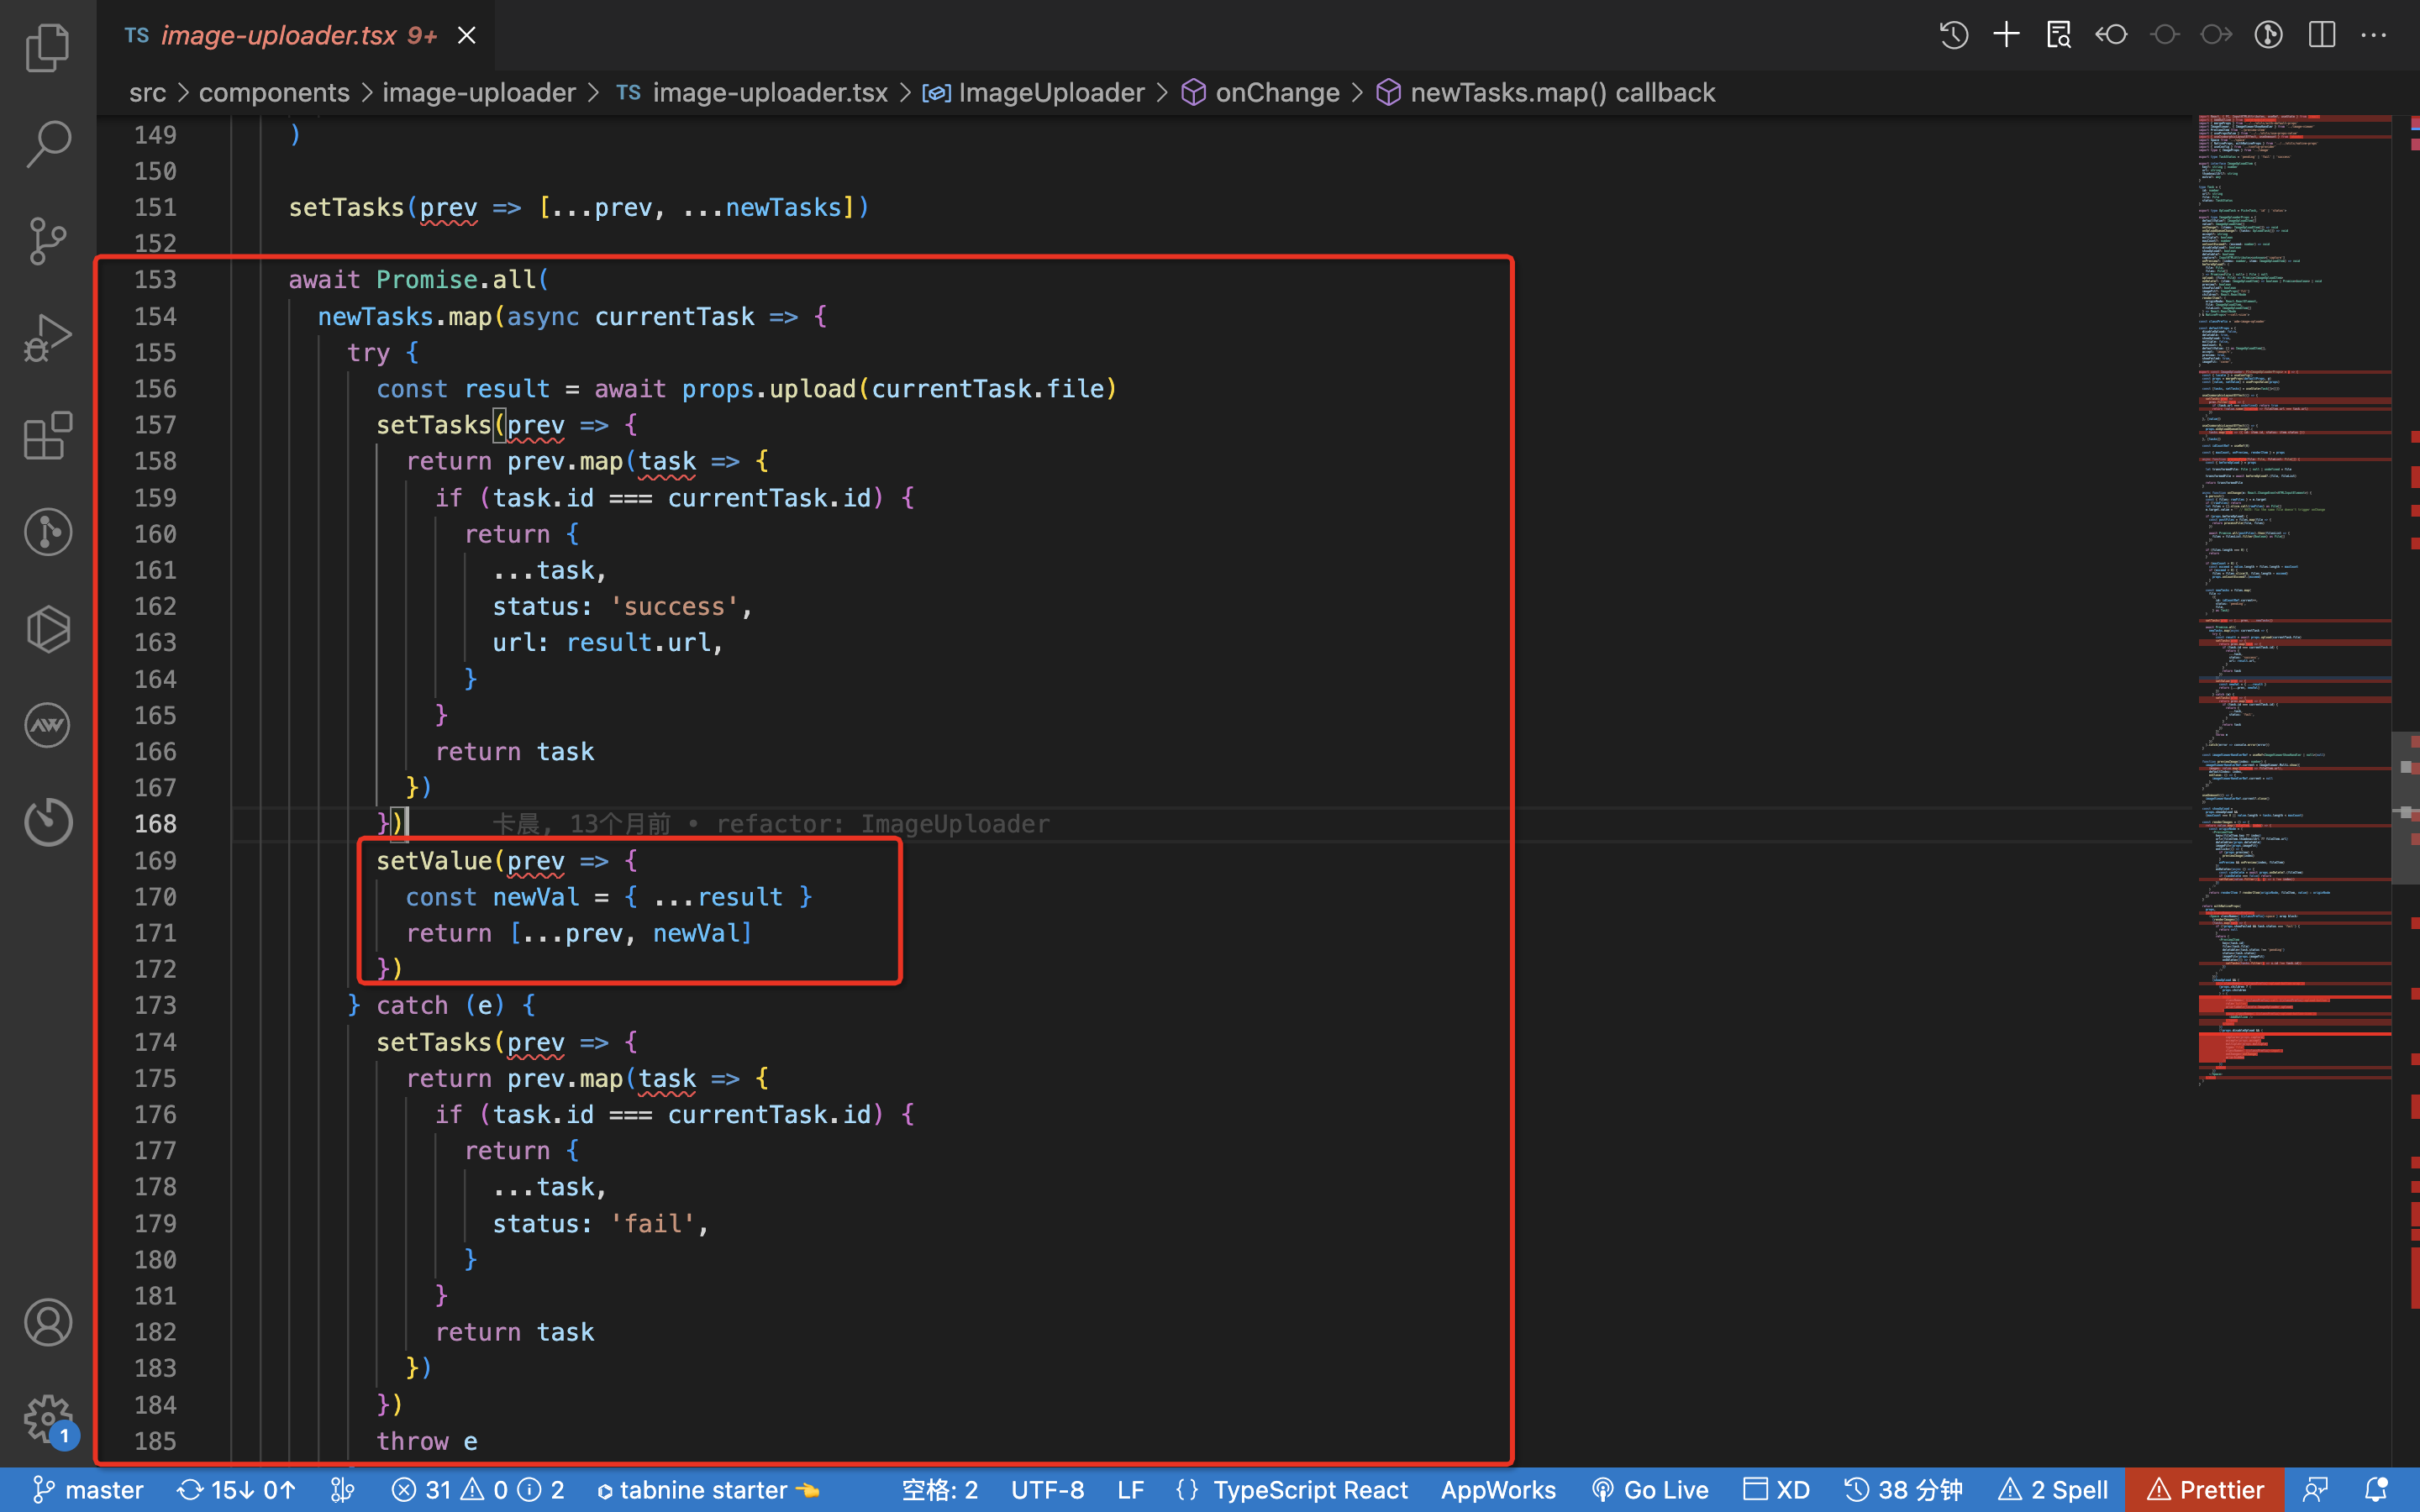Open the problems count 31 errors indicator
This screenshot has height=1512, width=2420.
[478, 1490]
